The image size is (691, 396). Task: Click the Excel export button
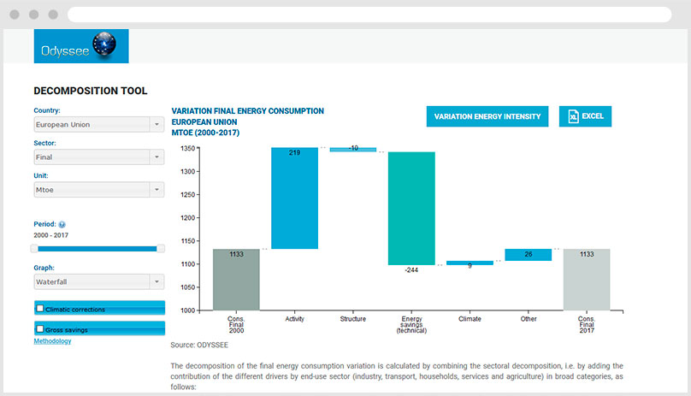pyautogui.click(x=585, y=117)
